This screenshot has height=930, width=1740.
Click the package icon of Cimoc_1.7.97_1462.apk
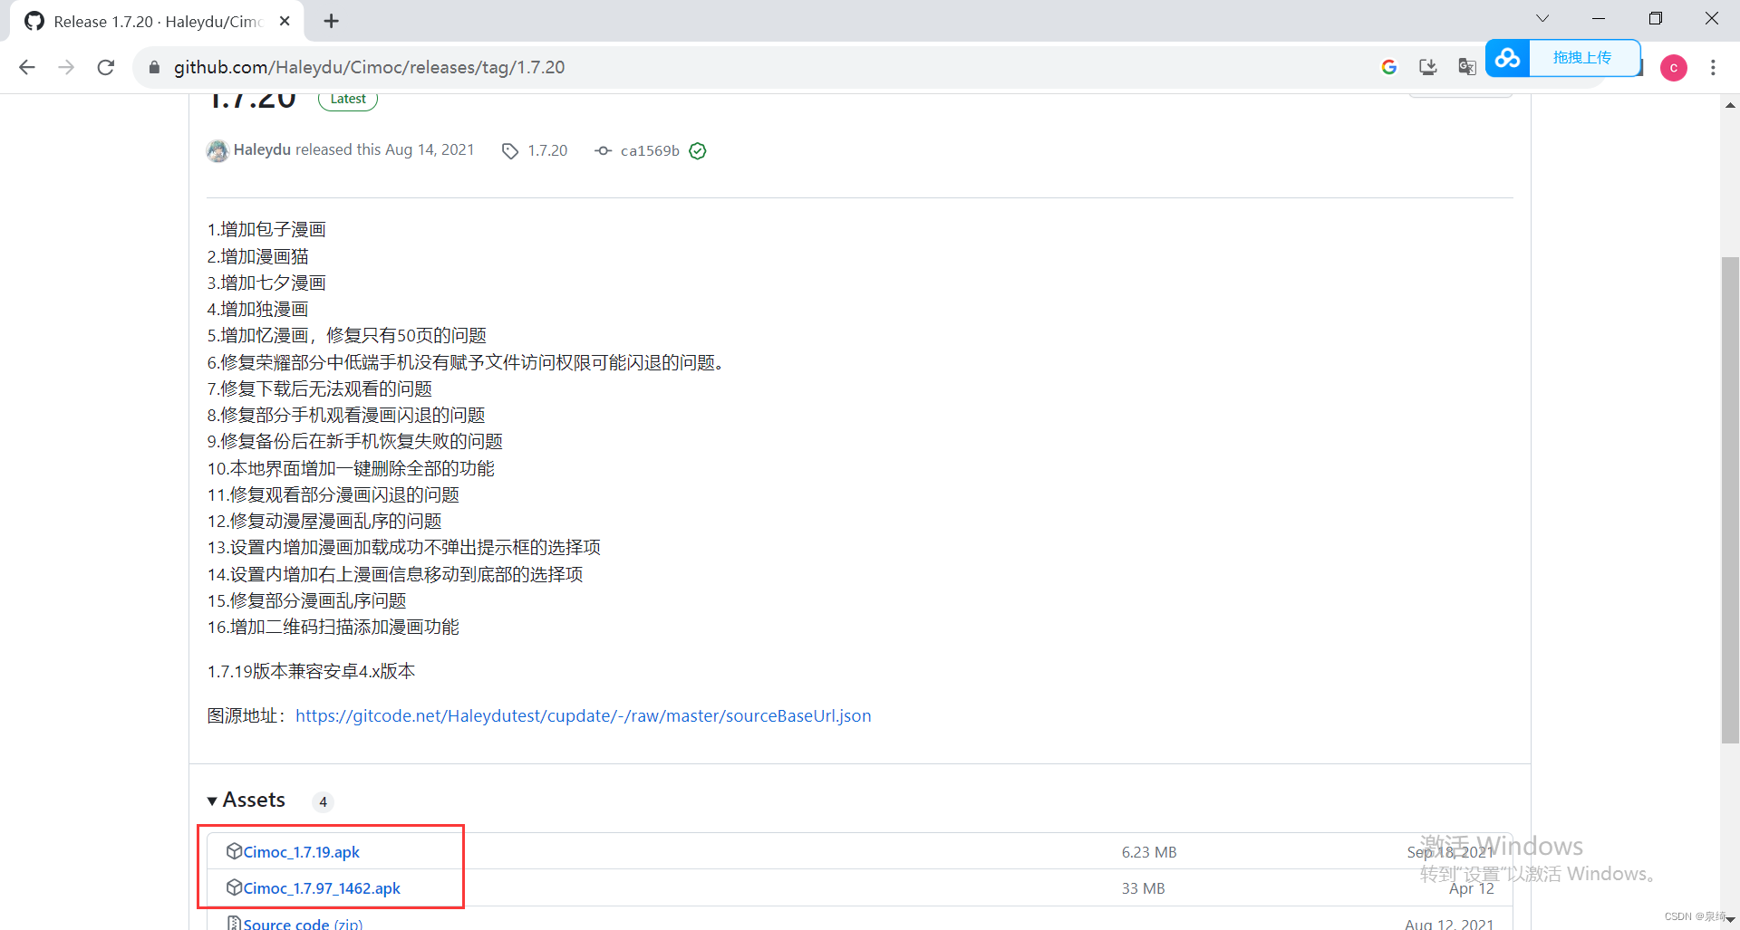pyautogui.click(x=234, y=887)
